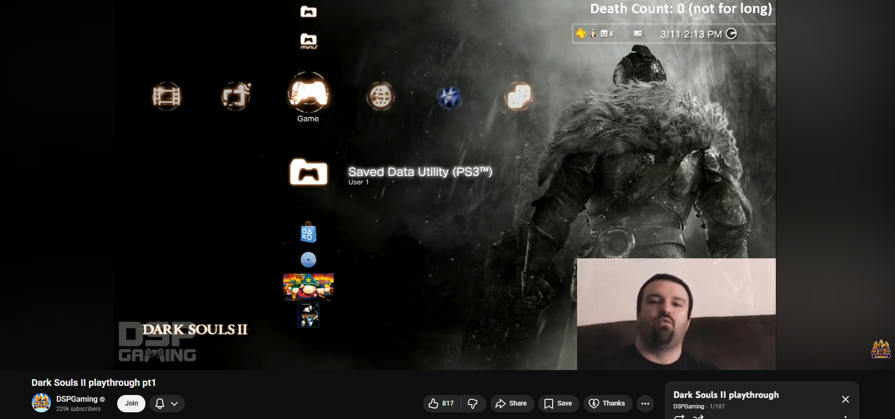Viewport: 895px width, 419px height.
Task: Click the Join button
Action: pyautogui.click(x=132, y=404)
